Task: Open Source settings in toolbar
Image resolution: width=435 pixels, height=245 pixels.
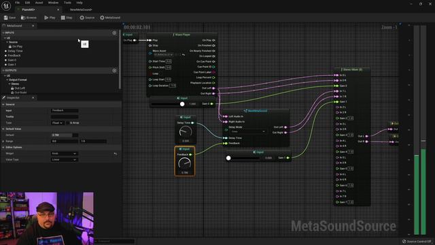Action: [x=87, y=18]
